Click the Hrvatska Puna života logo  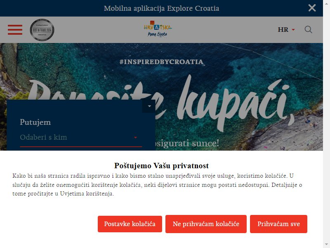(x=158, y=29)
